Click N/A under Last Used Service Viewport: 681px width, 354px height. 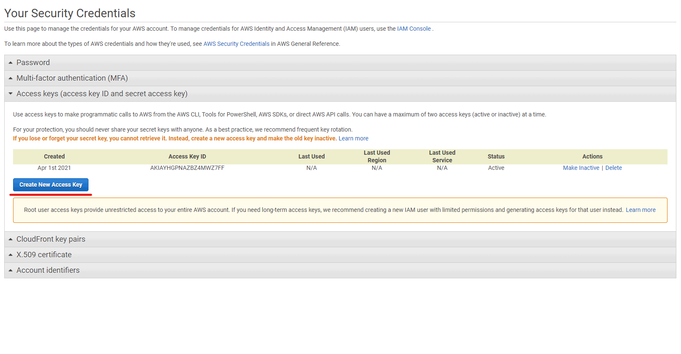pyautogui.click(x=442, y=168)
